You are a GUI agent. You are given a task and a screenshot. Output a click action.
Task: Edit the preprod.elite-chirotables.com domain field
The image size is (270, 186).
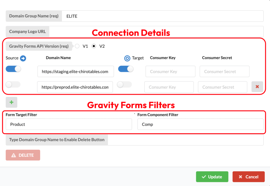tap(75, 87)
